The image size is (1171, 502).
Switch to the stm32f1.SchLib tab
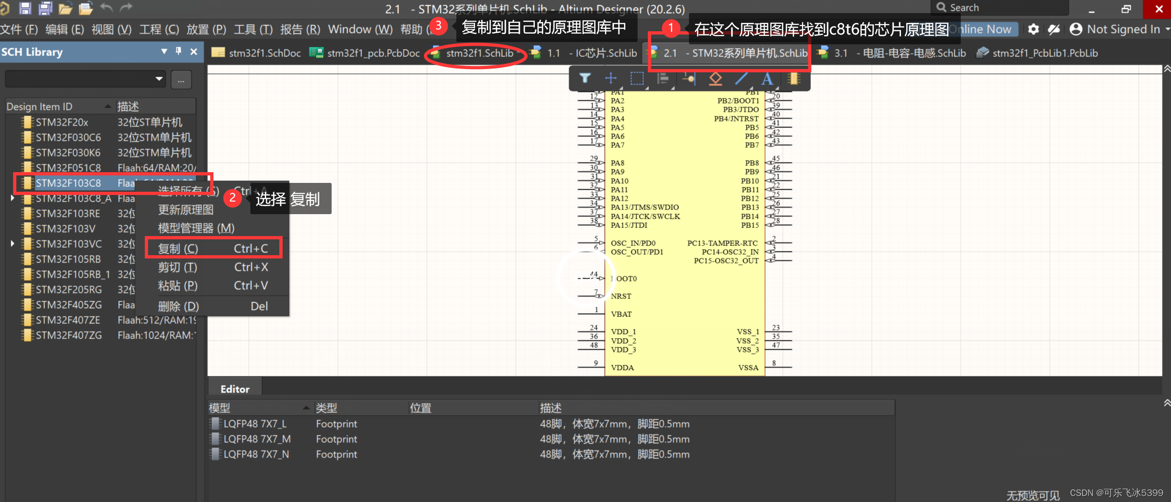(479, 53)
